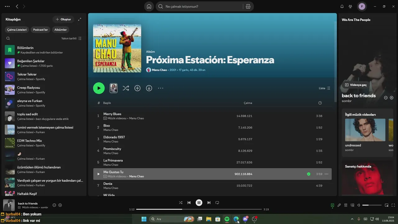
Task: Save album to library with plus icon
Action: pos(137,88)
